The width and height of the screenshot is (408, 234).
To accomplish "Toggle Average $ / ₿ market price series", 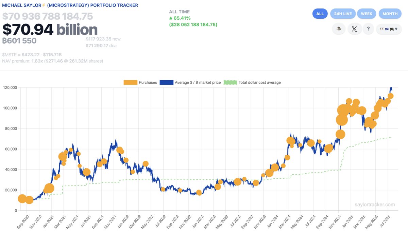I will pyautogui.click(x=190, y=82).
